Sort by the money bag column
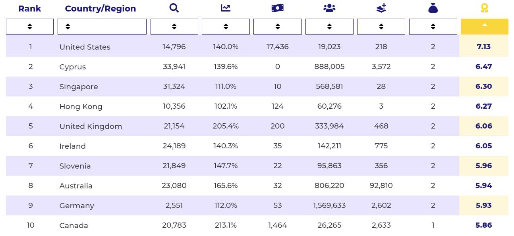 (433, 27)
